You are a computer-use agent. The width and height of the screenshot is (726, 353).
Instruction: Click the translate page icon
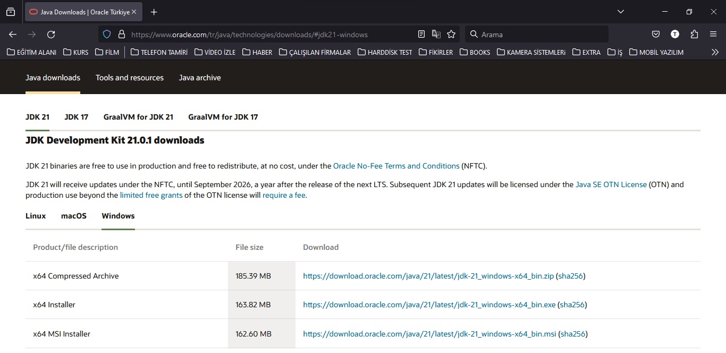point(436,34)
